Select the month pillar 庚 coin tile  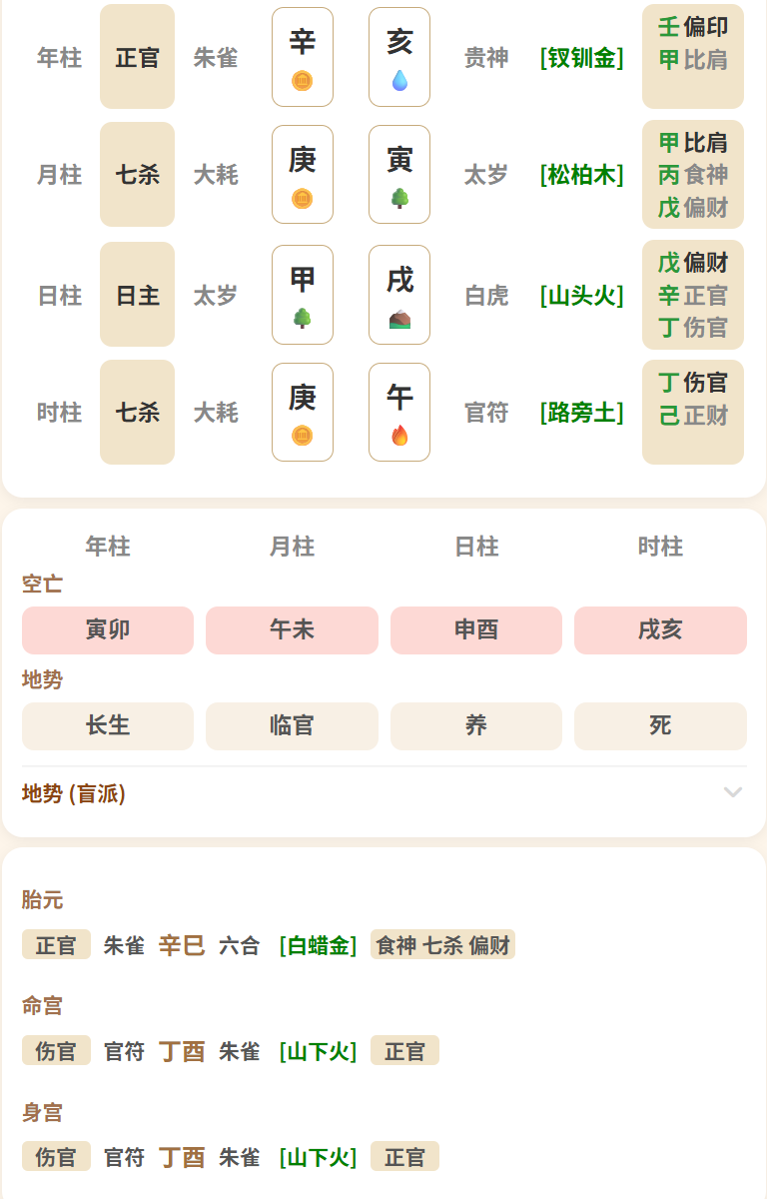click(x=303, y=174)
